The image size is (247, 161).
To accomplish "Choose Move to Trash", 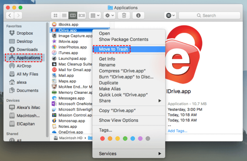I will 129,49.
